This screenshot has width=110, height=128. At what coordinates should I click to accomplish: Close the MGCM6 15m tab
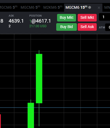point(99,8)
